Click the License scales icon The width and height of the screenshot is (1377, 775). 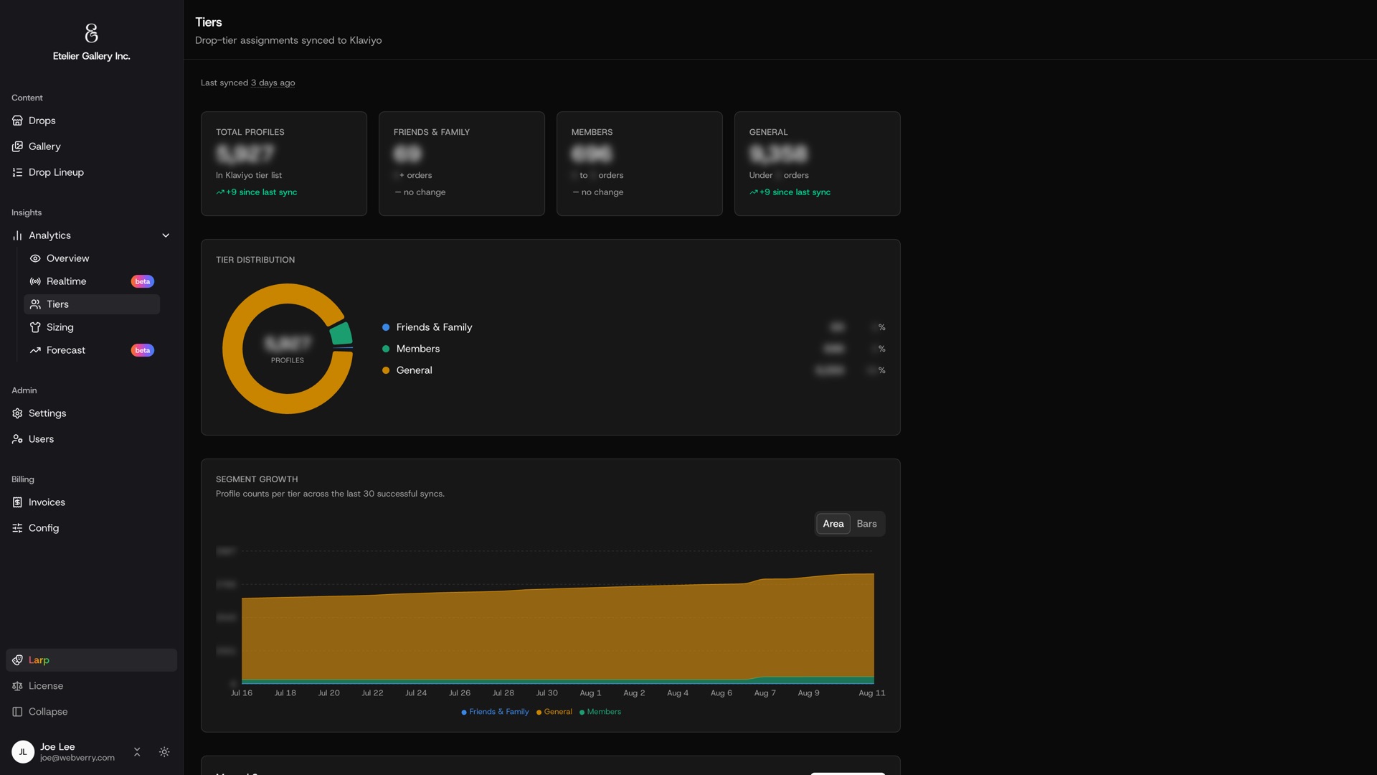coord(17,686)
